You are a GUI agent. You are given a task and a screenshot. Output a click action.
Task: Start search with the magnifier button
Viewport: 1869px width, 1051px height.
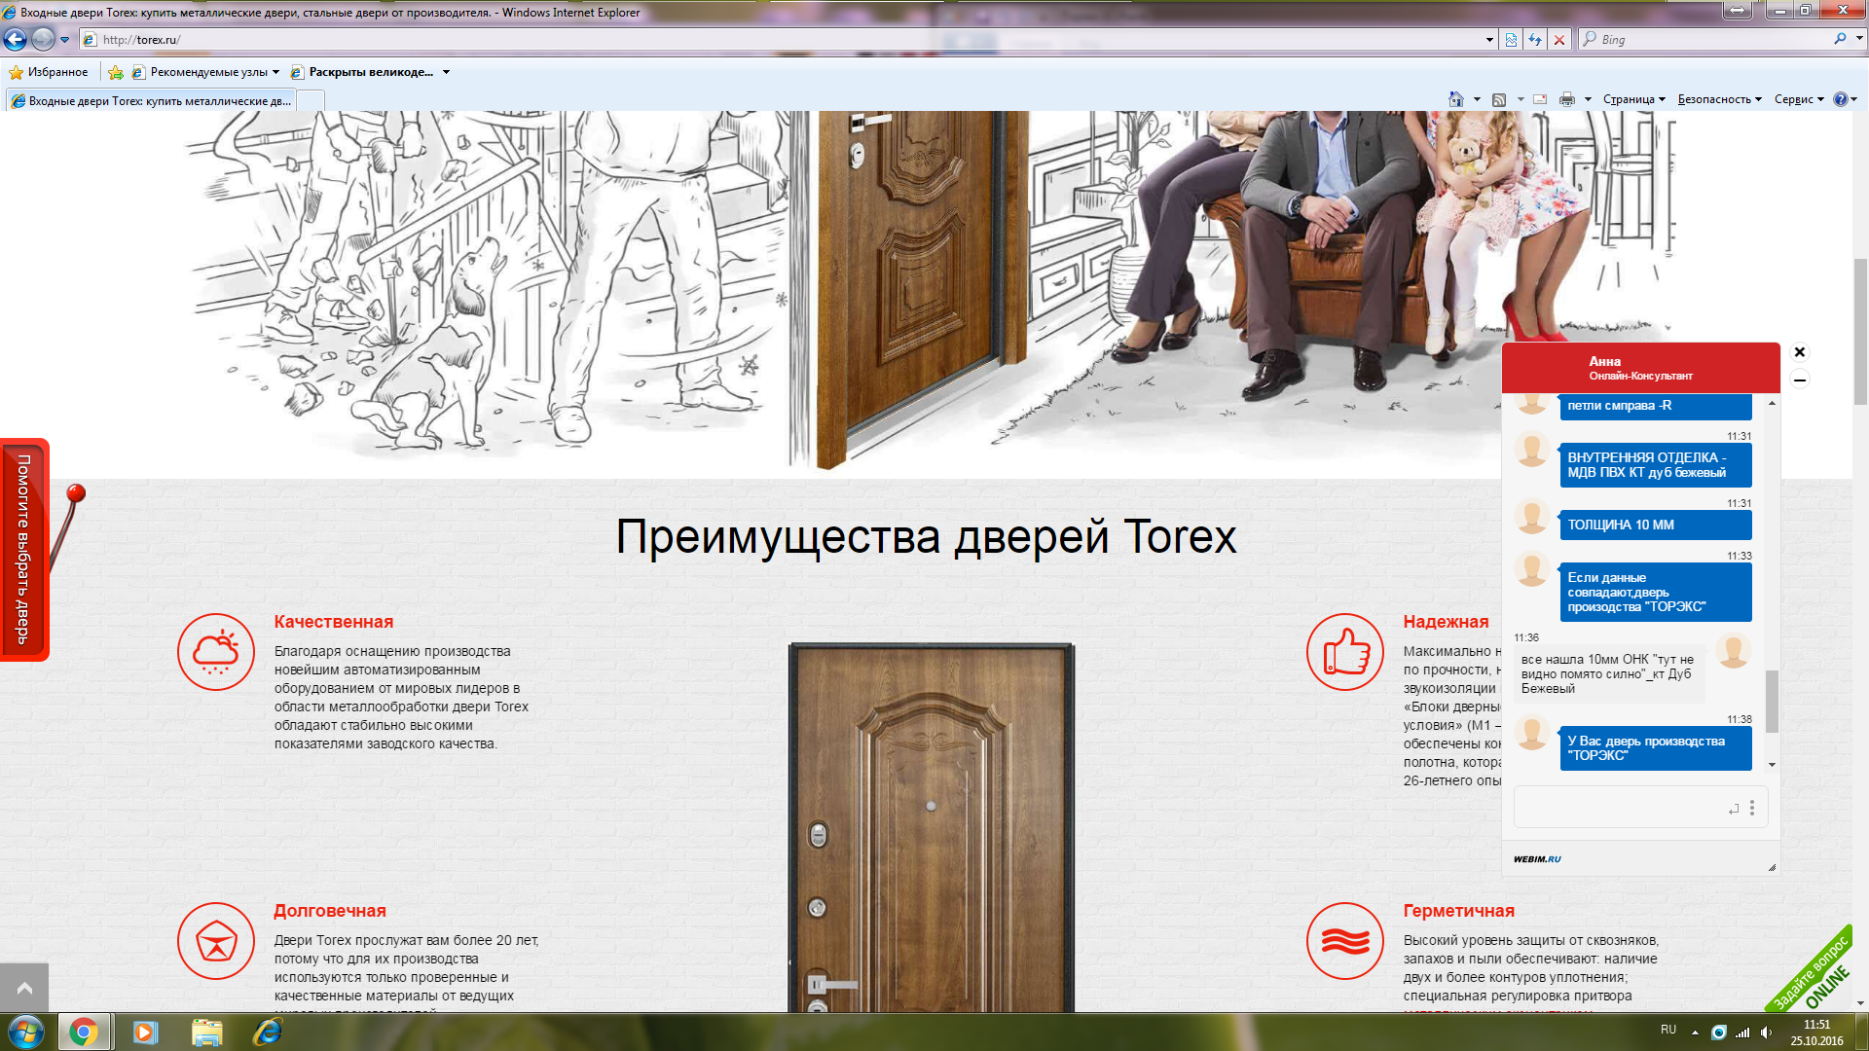click(x=1840, y=39)
